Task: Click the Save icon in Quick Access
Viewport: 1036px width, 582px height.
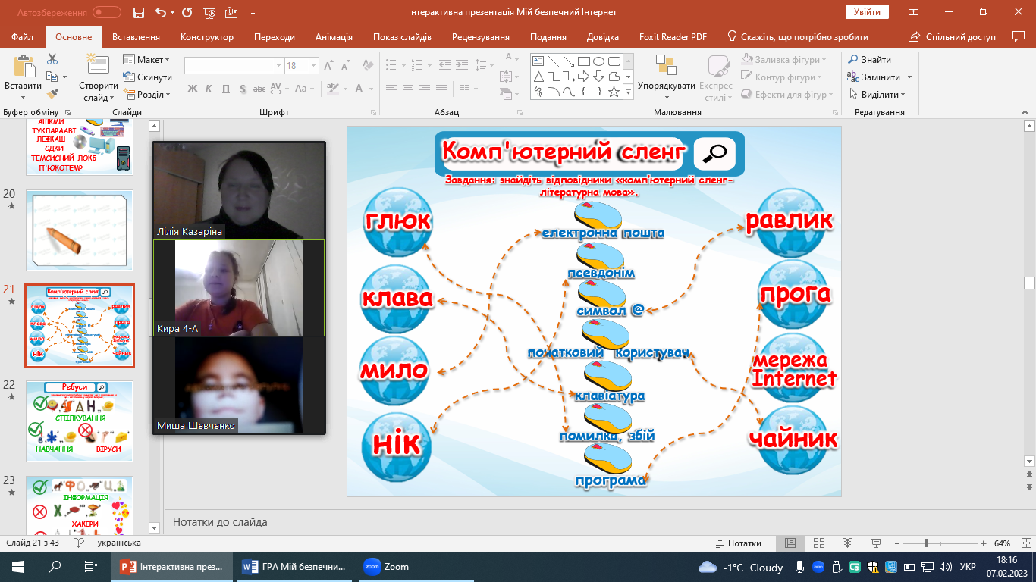Action: coord(138,13)
